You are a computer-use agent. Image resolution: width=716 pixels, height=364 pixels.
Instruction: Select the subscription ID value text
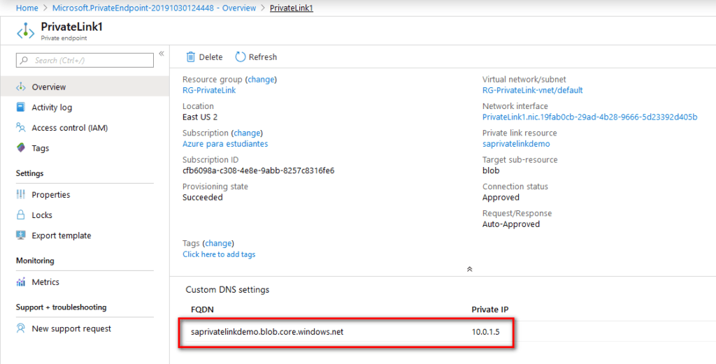pyautogui.click(x=259, y=171)
